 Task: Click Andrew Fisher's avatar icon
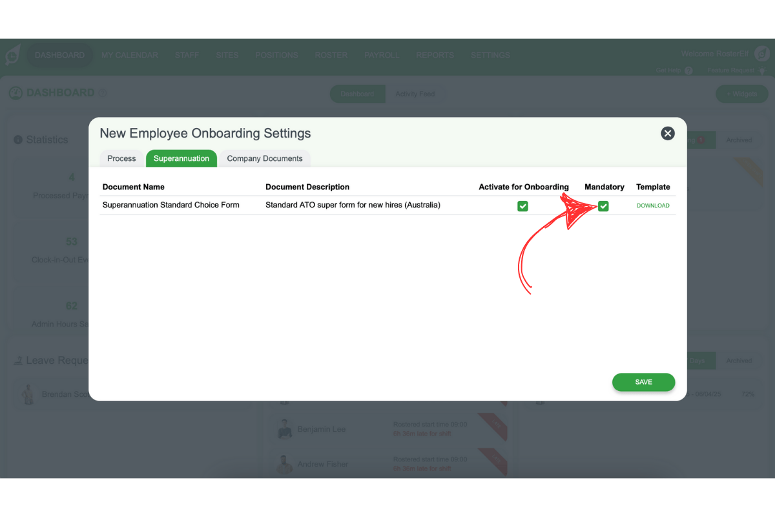285,464
